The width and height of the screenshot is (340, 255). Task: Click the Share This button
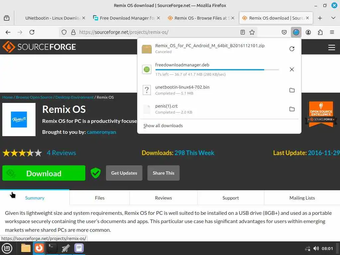click(163, 173)
